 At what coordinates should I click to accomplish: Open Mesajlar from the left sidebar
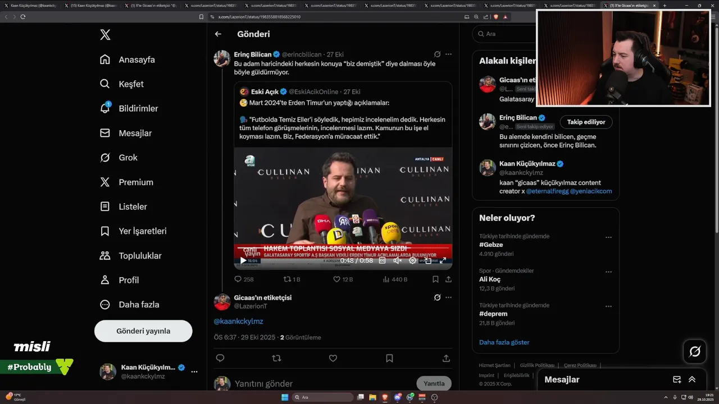click(126, 133)
